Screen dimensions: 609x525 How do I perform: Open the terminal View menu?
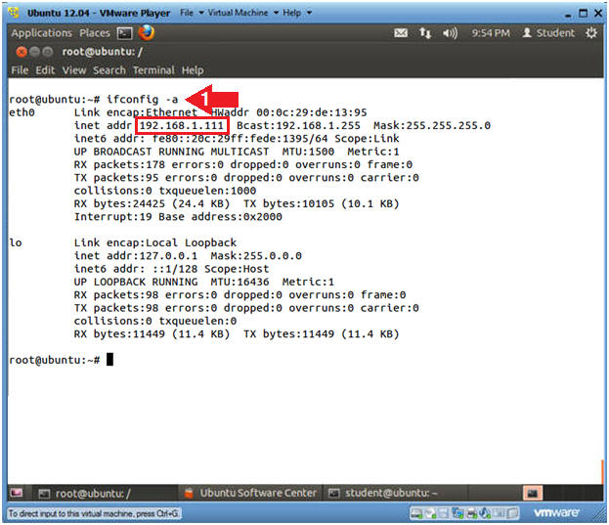point(74,70)
